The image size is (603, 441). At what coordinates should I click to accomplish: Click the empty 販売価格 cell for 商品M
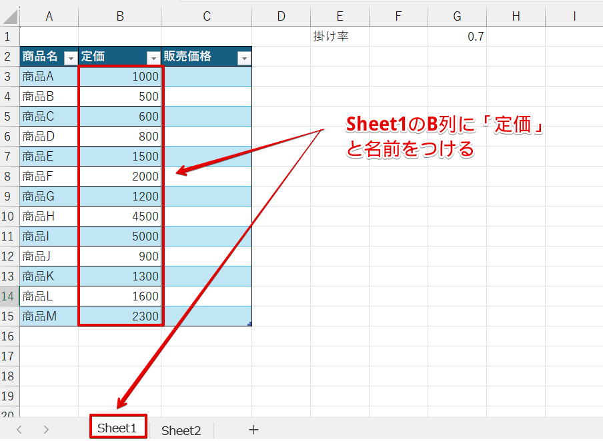tap(207, 316)
